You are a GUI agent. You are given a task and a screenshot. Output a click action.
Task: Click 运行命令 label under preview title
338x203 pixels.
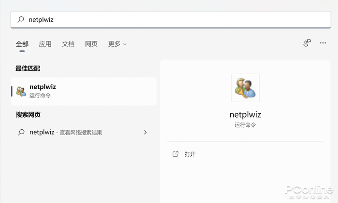click(x=245, y=125)
